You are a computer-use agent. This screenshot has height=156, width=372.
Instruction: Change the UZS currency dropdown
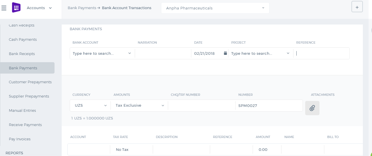click(x=90, y=106)
